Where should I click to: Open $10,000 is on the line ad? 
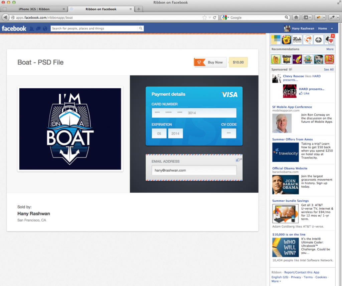point(289,234)
